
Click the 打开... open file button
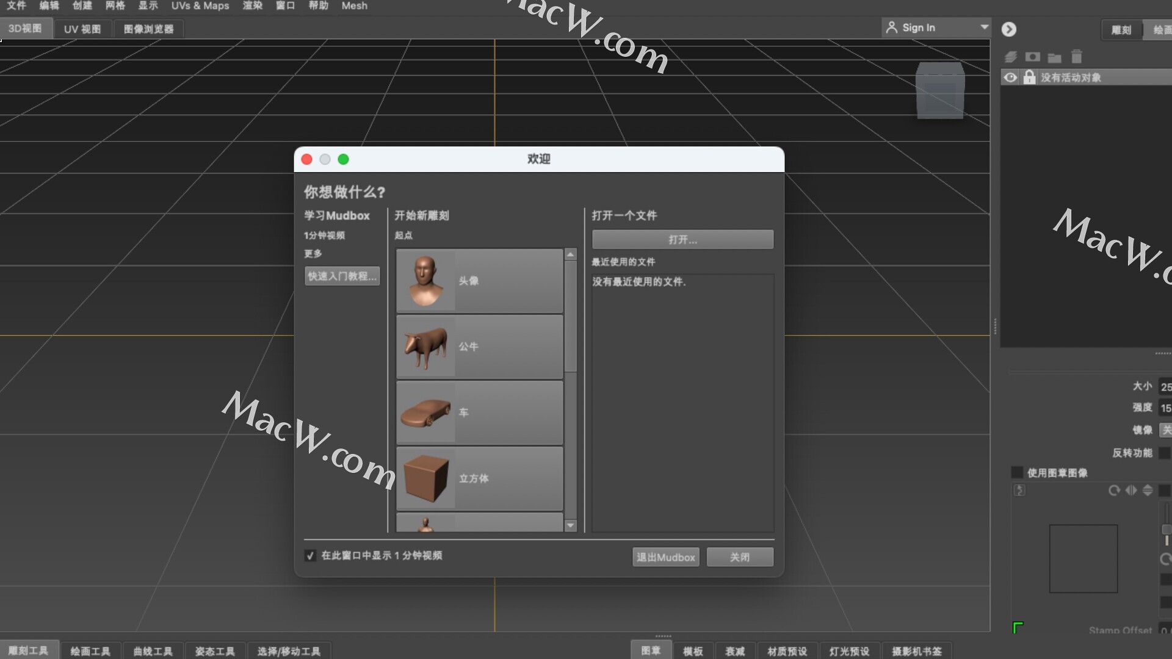[x=682, y=239]
